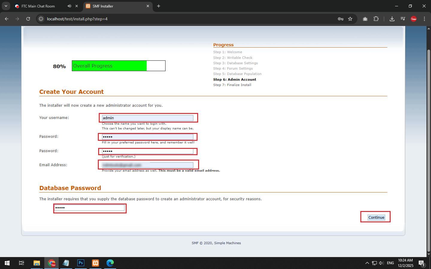View site information icon in address bar
This screenshot has height=269, width=431.
[41, 19]
